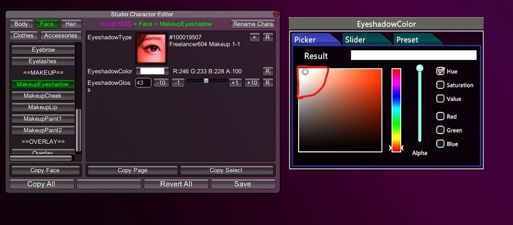Increase EyeshadowGloss by 10
Image resolution: width=513 pixels, height=225 pixels.
point(252,83)
